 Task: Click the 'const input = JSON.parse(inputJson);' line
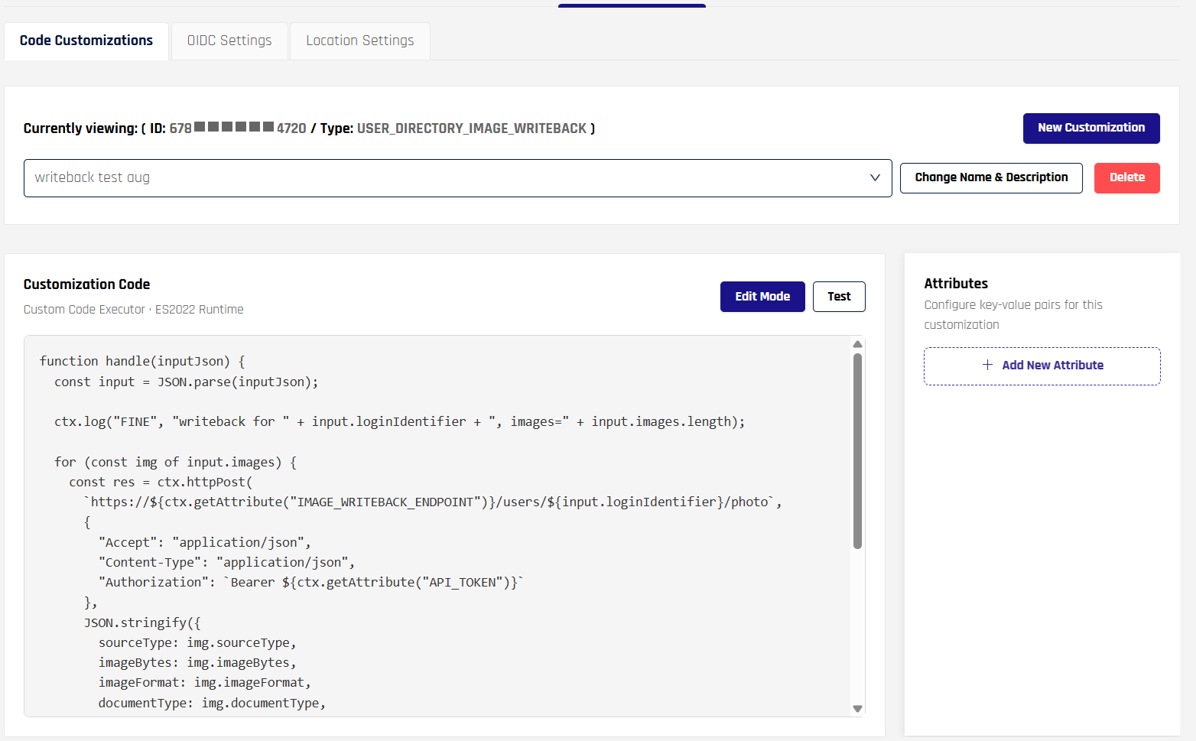(186, 382)
